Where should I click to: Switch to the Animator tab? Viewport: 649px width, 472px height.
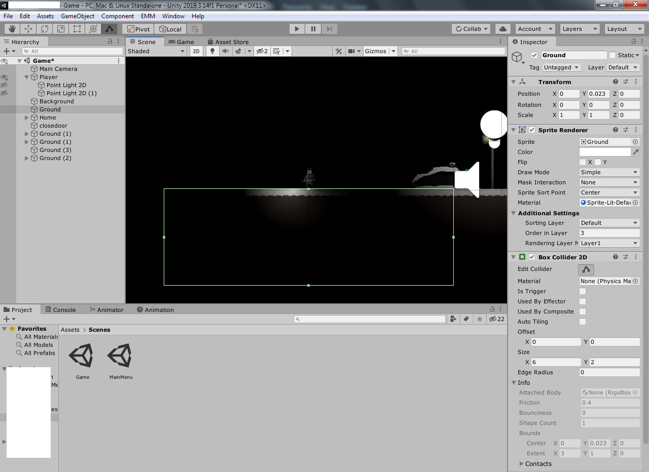(x=106, y=309)
